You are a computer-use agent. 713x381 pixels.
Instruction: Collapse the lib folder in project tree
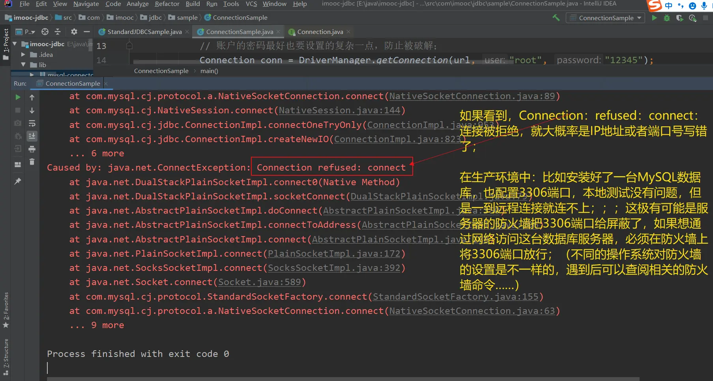pyautogui.click(x=23, y=65)
